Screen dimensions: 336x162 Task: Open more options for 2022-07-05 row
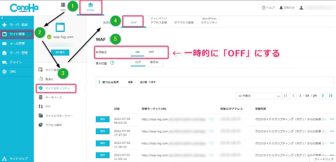[332, 119]
